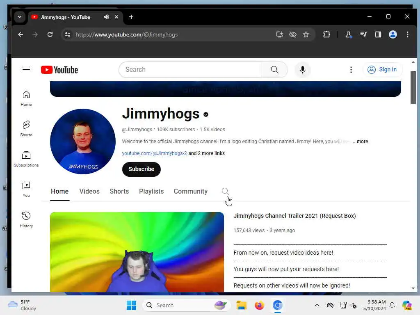This screenshot has height=315, width=420.
Task: Click the channel search magnifier icon
Action: [x=225, y=191]
